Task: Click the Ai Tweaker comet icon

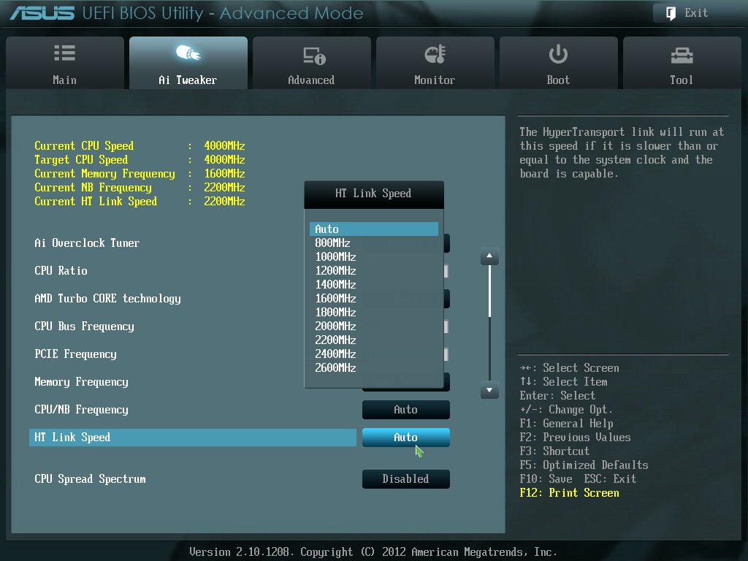Action: tap(188, 53)
